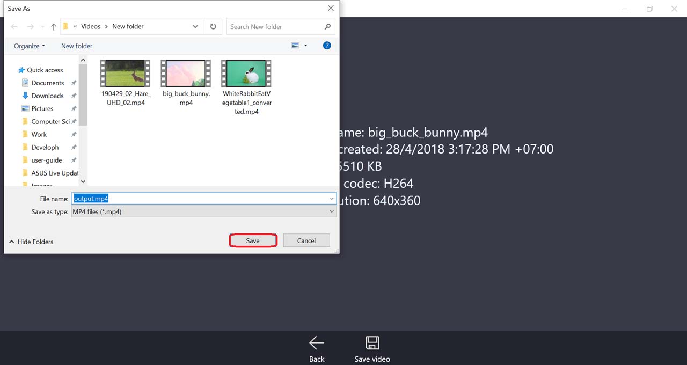
Task: Collapse the folder pane with Hide Folders
Action: click(31, 242)
